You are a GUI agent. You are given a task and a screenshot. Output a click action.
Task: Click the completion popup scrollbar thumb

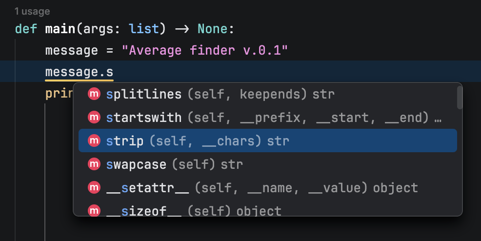coord(460,97)
